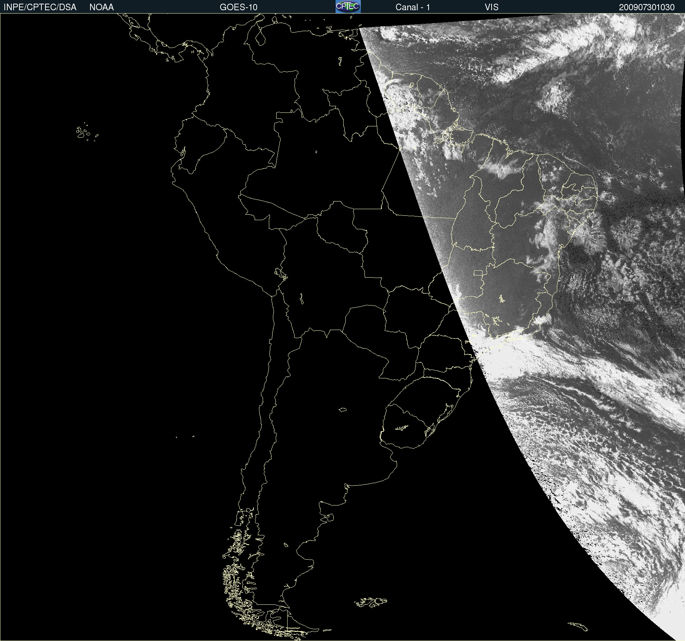Image resolution: width=685 pixels, height=641 pixels.
Task: Click the Canal - 1 label
Action: click(x=413, y=7)
